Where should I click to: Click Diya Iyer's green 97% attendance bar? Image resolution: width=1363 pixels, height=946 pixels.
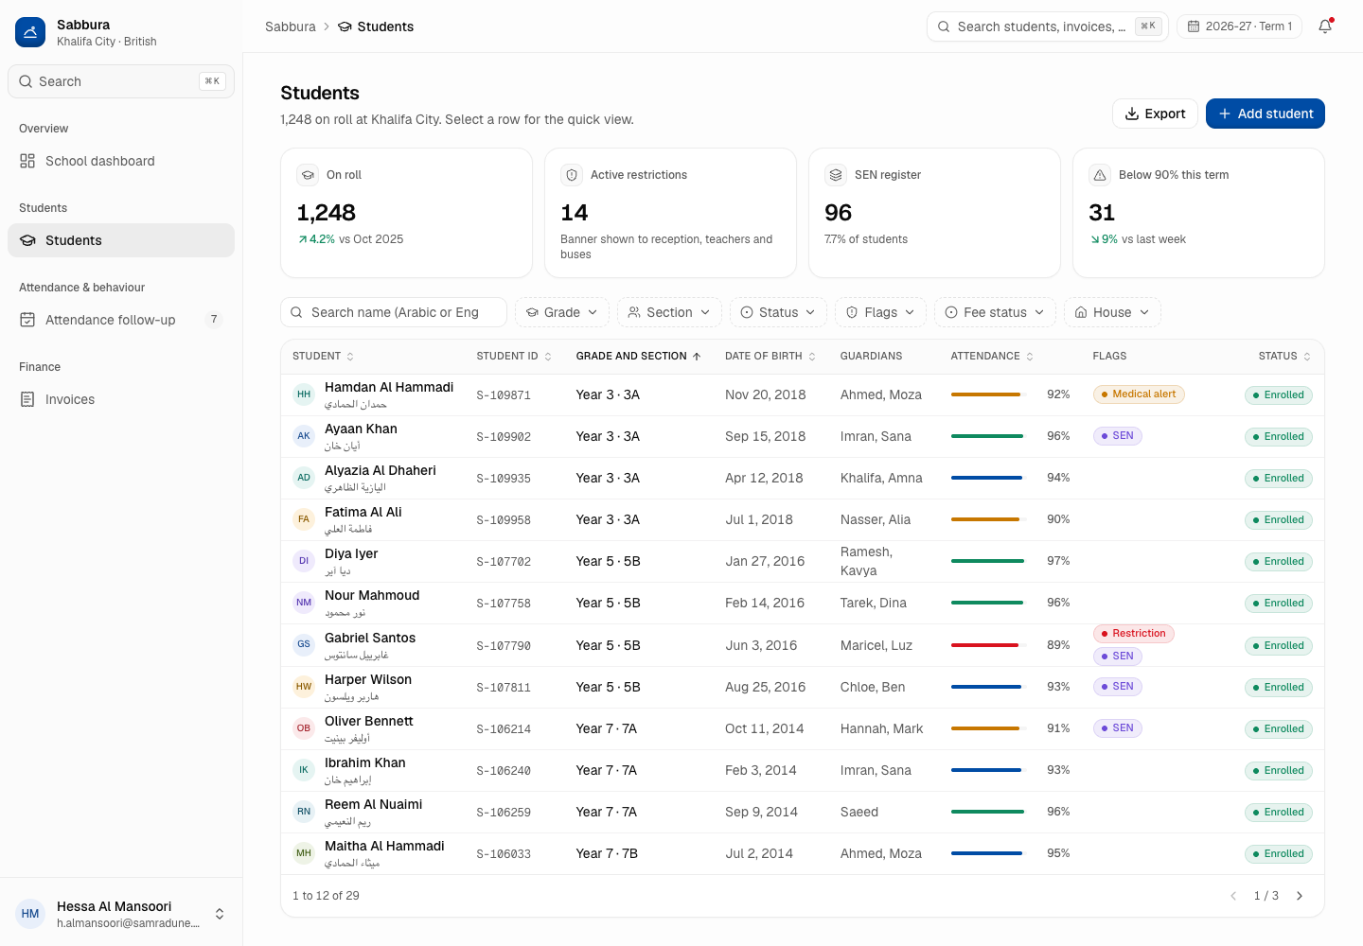[x=987, y=561]
